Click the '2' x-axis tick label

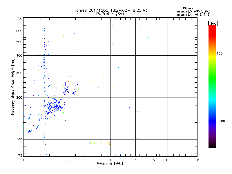point(67,160)
